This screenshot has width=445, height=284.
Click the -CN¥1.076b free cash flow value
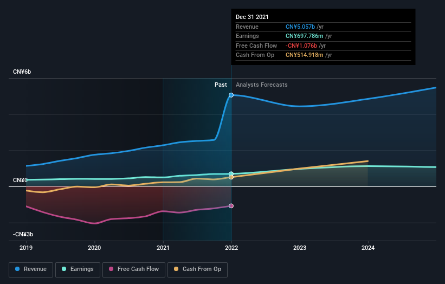(x=301, y=46)
